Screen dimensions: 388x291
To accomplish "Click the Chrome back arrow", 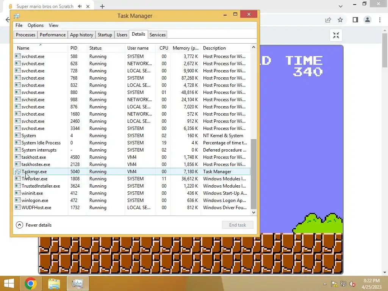I will click(8, 20).
